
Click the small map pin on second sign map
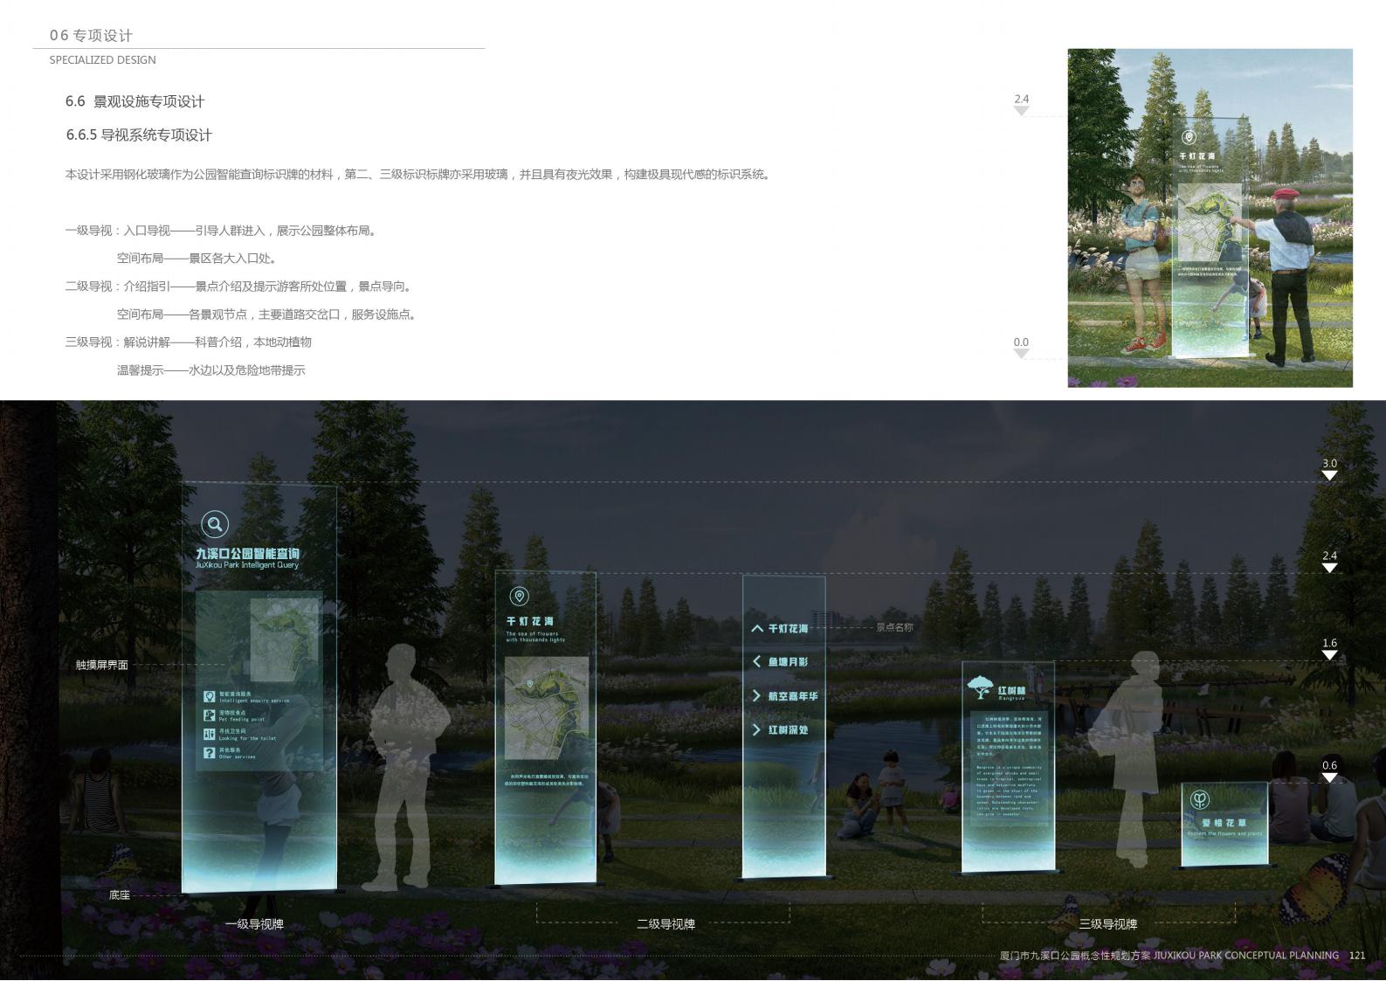pos(530,684)
